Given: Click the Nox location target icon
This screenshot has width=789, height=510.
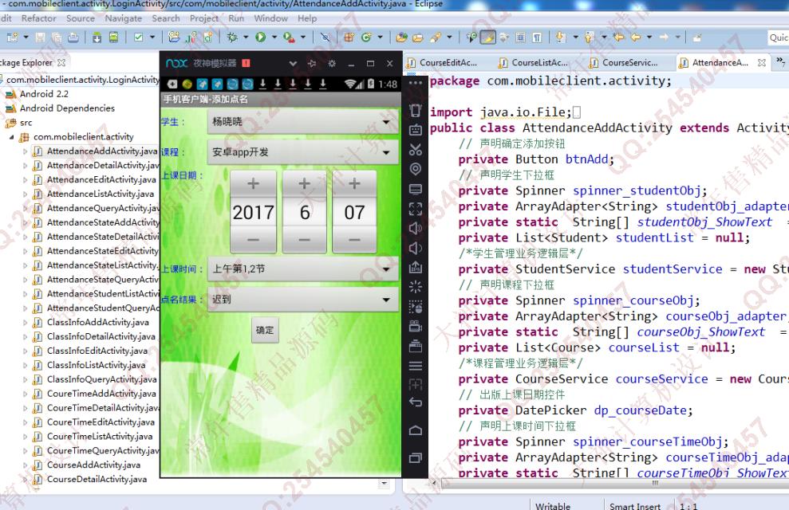Looking at the screenshot, I should pos(415,169).
